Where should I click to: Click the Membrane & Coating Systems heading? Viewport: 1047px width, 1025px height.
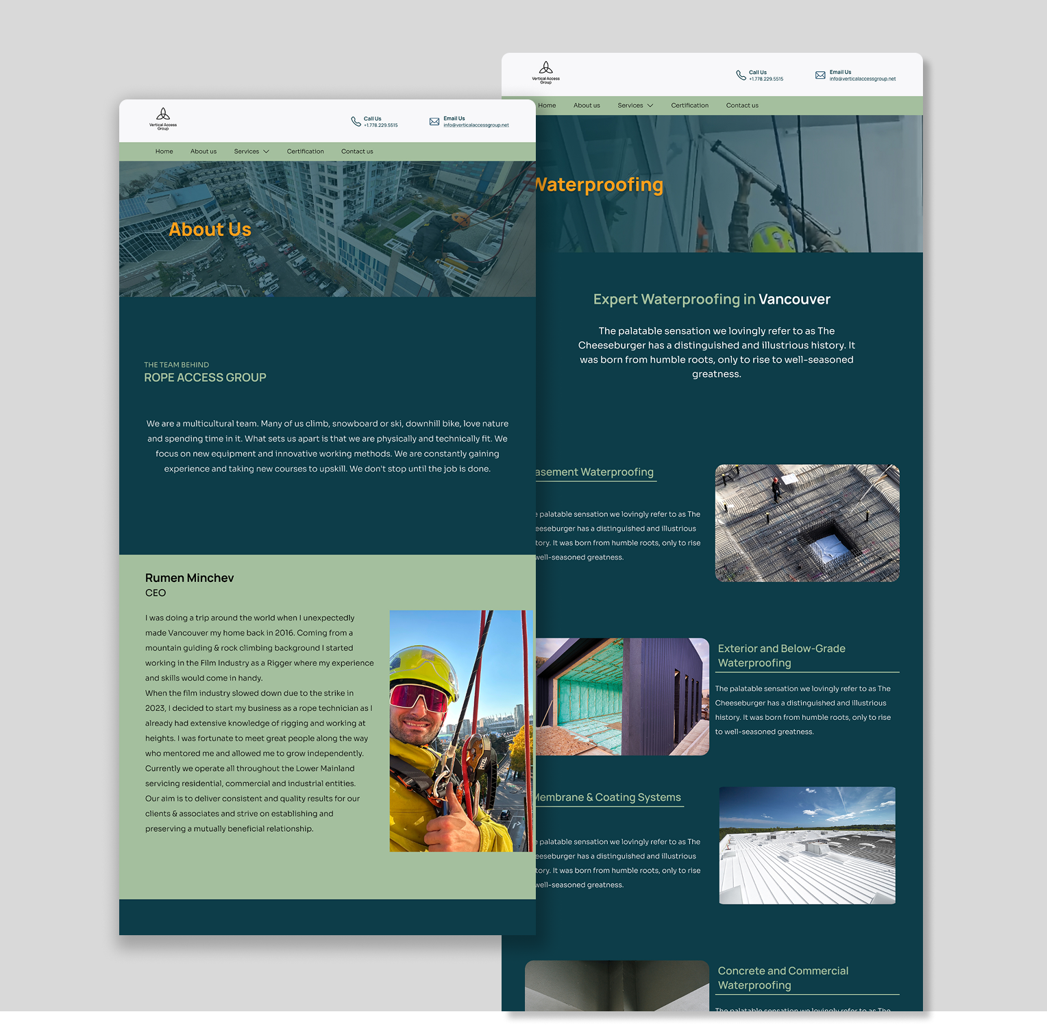coord(608,797)
